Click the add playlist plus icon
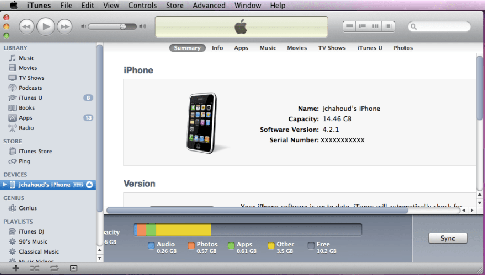The image size is (485, 275). point(15,268)
